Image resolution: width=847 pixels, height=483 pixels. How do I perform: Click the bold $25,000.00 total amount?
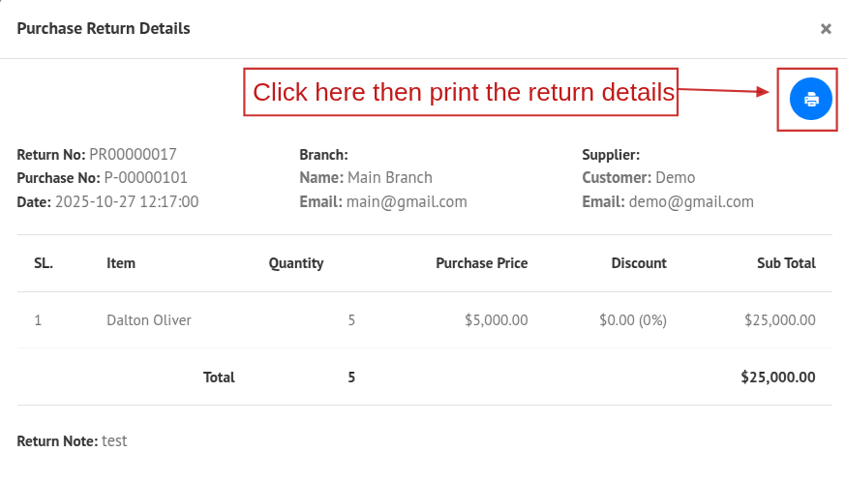click(778, 377)
